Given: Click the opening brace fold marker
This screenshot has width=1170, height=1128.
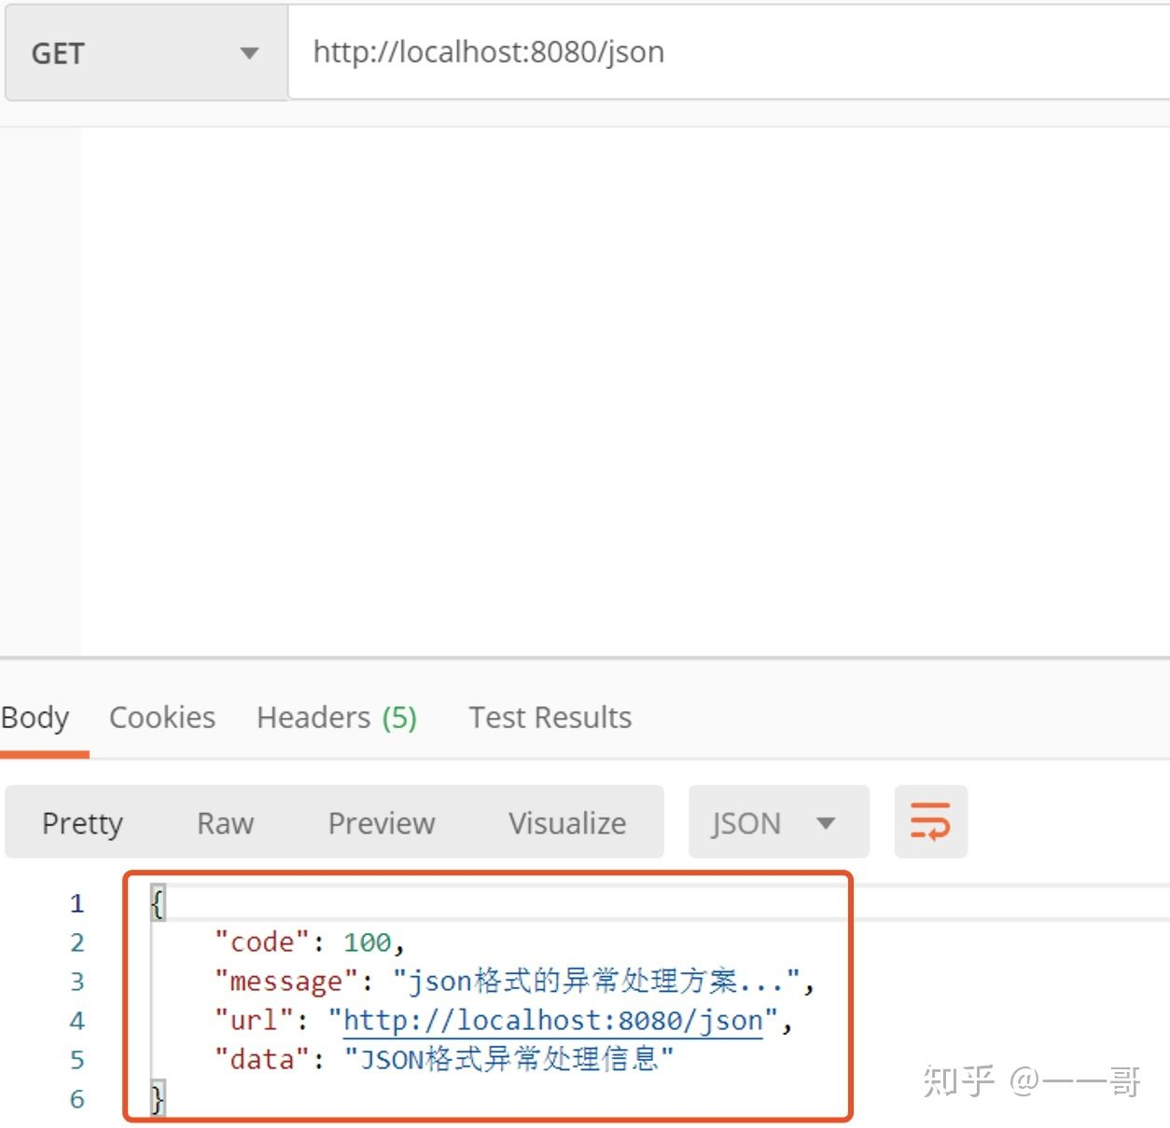Looking at the screenshot, I should pyautogui.click(x=158, y=903).
